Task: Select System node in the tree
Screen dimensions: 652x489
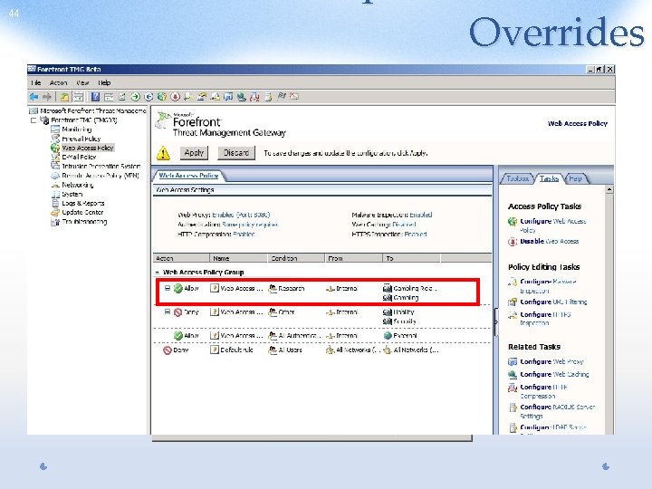Action: (x=72, y=194)
